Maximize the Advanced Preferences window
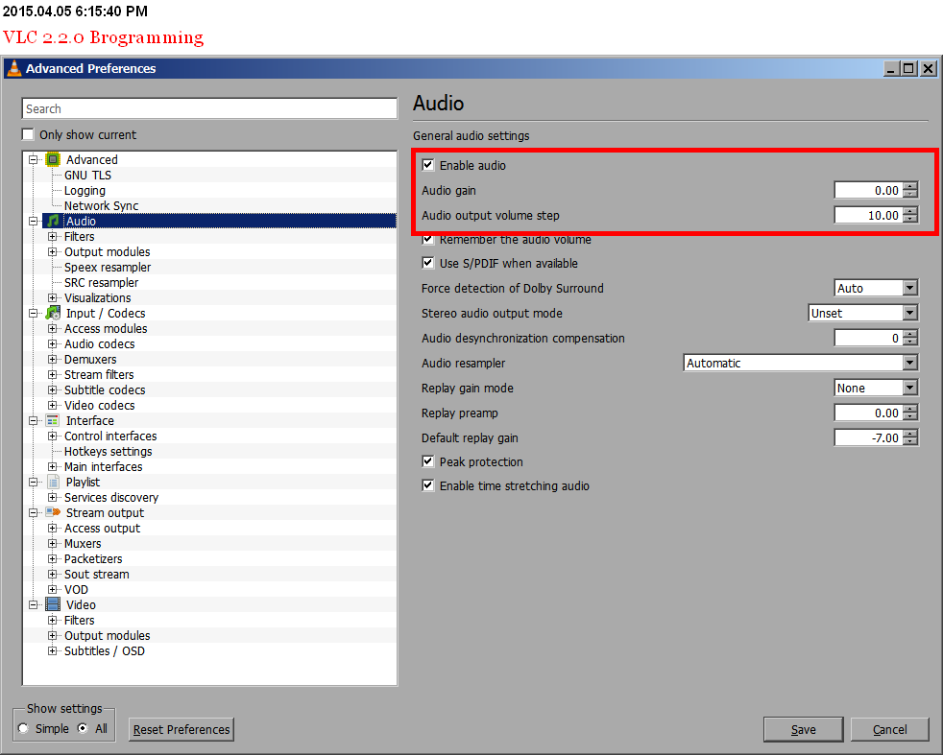 coord(908,68)
